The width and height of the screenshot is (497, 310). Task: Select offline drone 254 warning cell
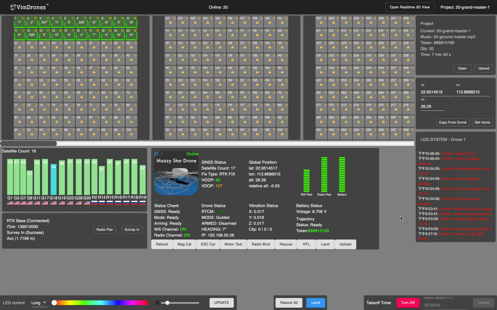tap(358, 83)
